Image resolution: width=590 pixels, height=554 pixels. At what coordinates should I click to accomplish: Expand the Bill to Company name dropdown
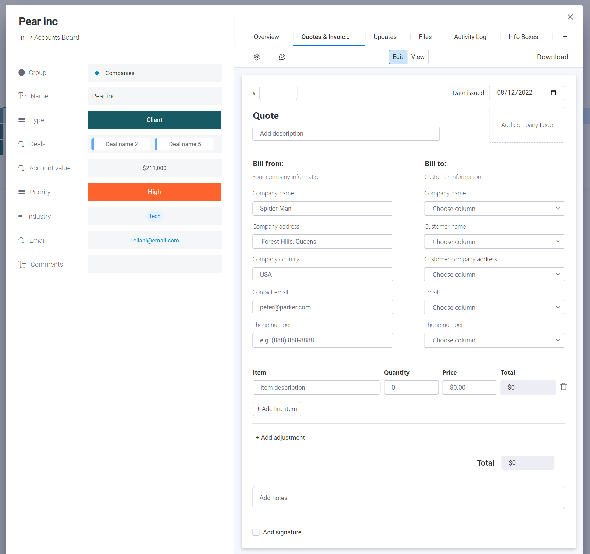click(494, 209)
